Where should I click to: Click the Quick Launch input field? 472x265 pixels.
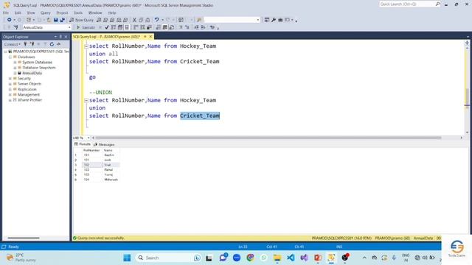[407, 4]
